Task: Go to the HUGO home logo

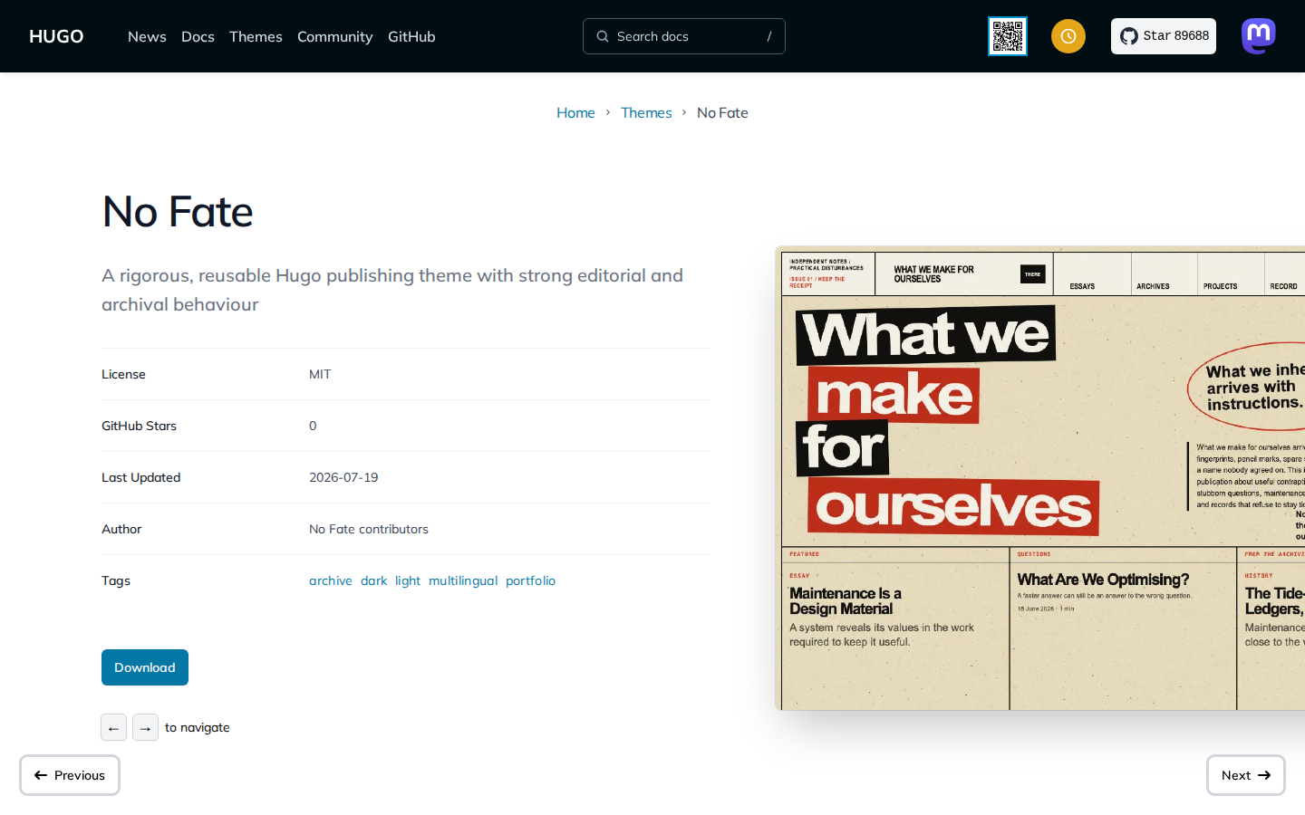Action: (56, 36)
